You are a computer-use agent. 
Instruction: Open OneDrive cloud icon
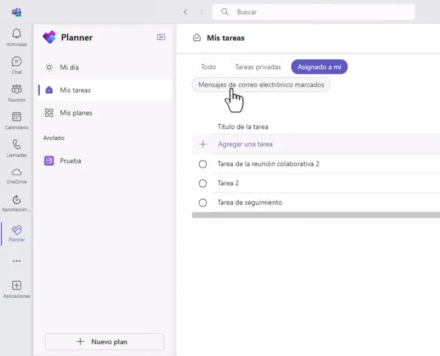[x=16, y=172]
